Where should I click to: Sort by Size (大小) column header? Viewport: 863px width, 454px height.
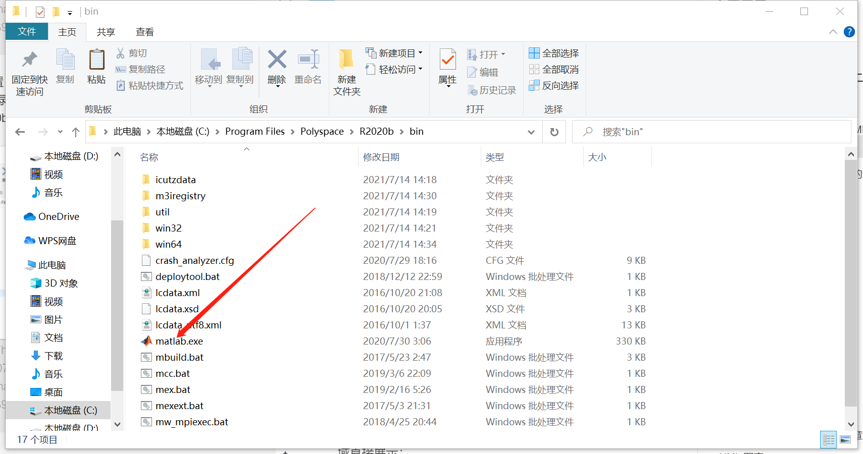[x=597, y=157]
